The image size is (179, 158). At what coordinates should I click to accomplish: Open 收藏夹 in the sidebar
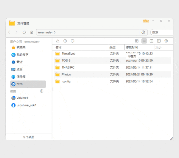click(x=21, y=47)
